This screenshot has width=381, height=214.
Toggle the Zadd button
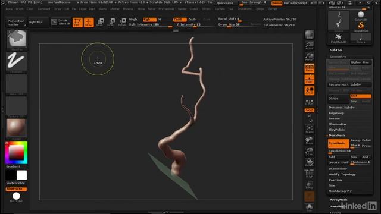tap(180, 20)
